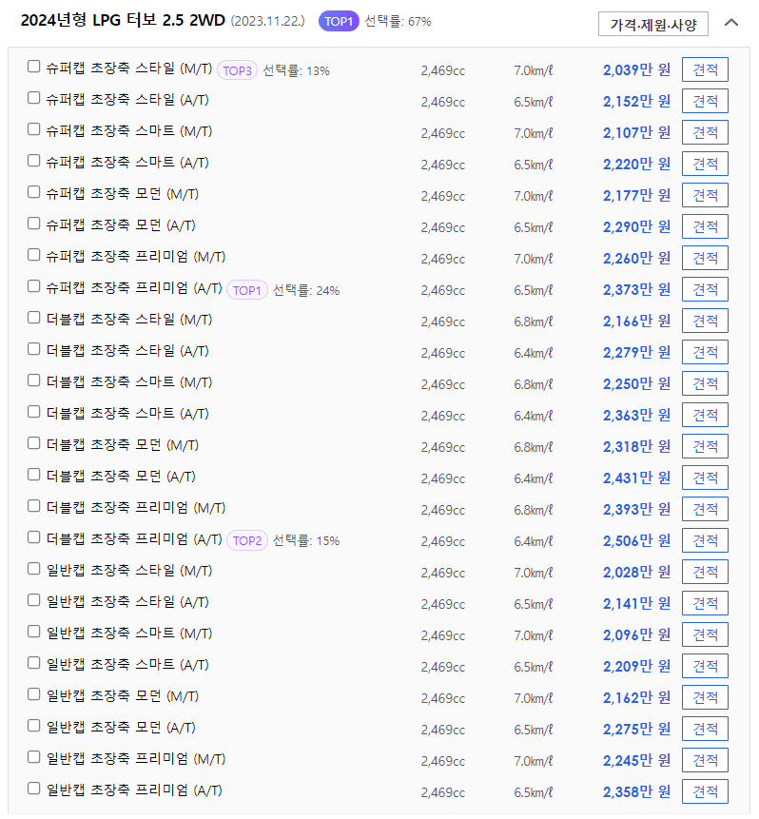Image resolution: width=759 pixels, height=819 pixels.
Task: Select the 일반캡 초장축 스마트 (A/T) trim name
Action: tap(127, 664)
